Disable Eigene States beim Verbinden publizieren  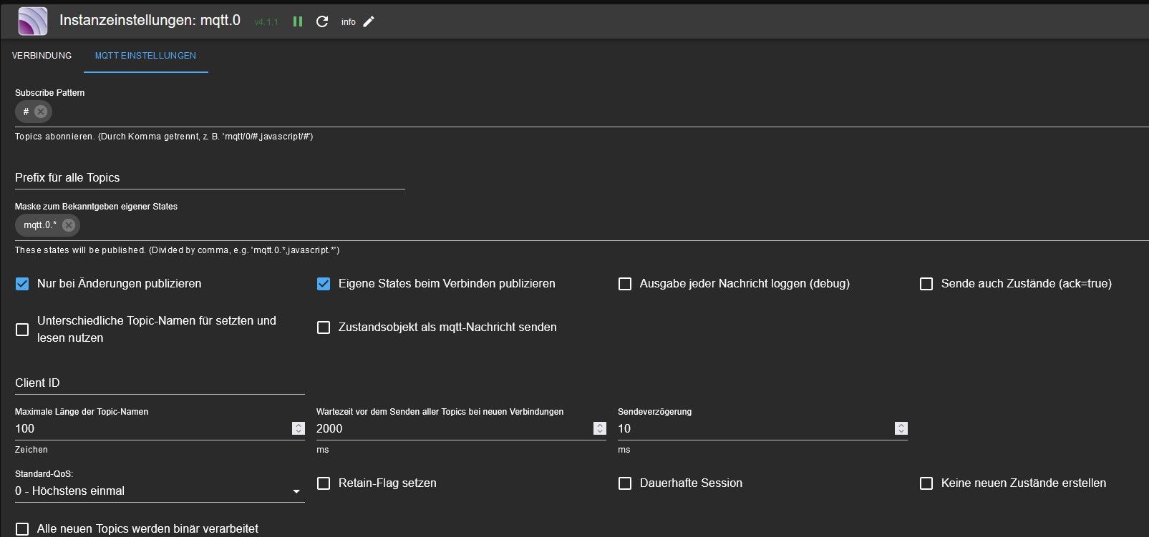pos(324,284)
